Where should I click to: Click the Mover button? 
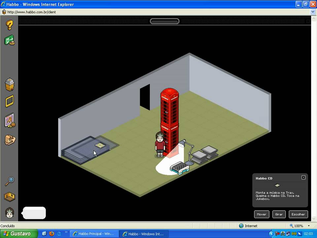[x=262, y=214]
